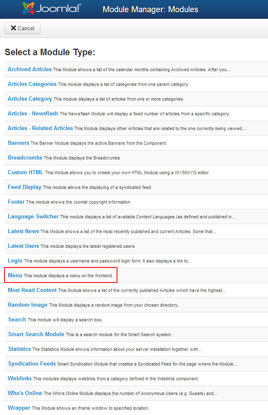268x415 pixels.
Task: Pick the Articles - Newsflash module
Action: coord(33,114)
